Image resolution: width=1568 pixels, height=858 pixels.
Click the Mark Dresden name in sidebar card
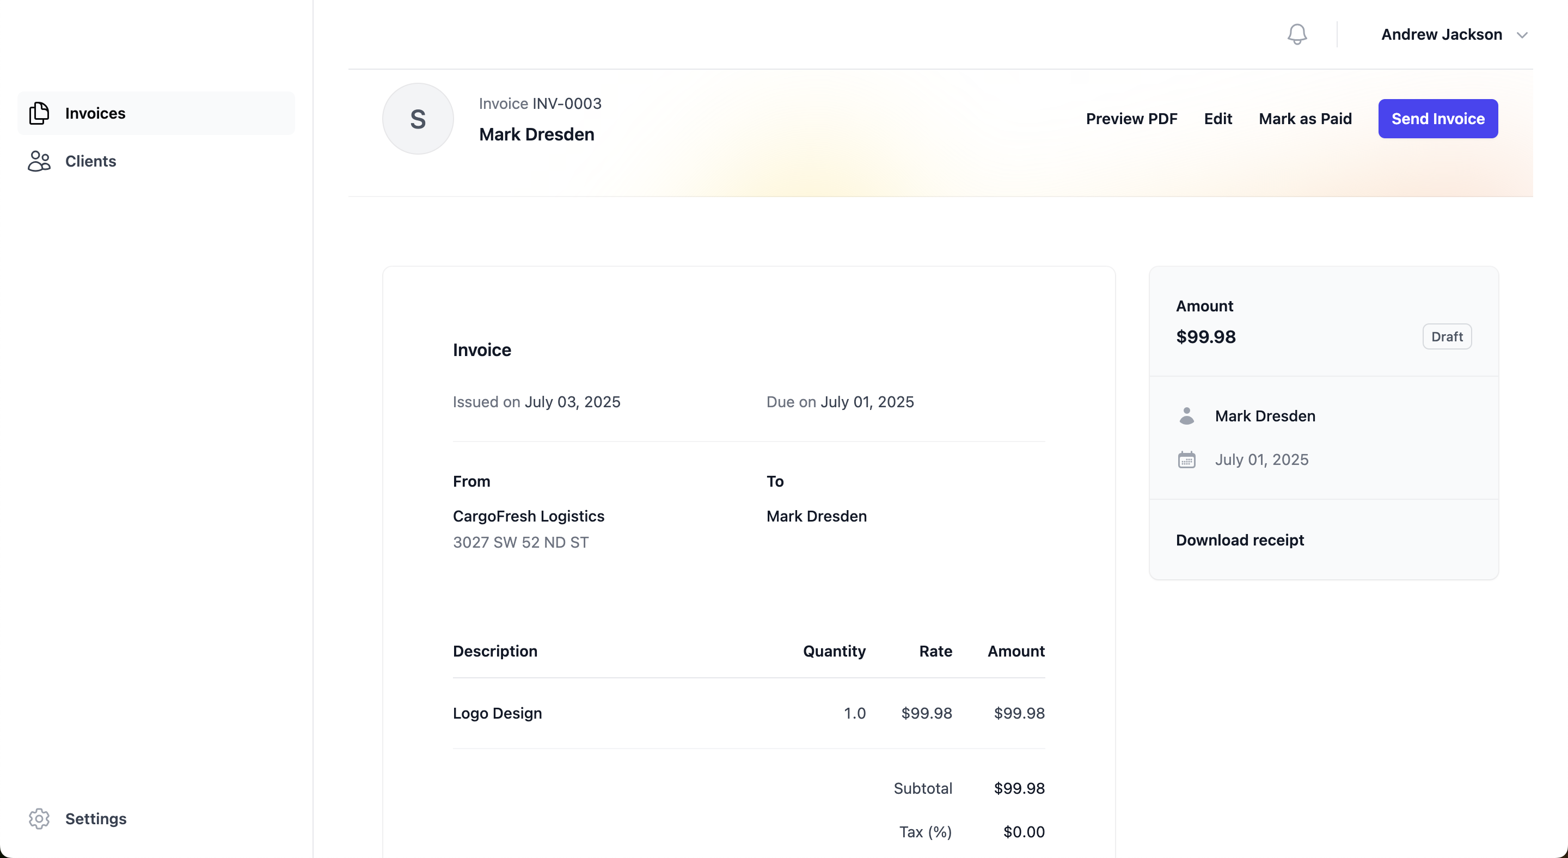click(1265, 415)
